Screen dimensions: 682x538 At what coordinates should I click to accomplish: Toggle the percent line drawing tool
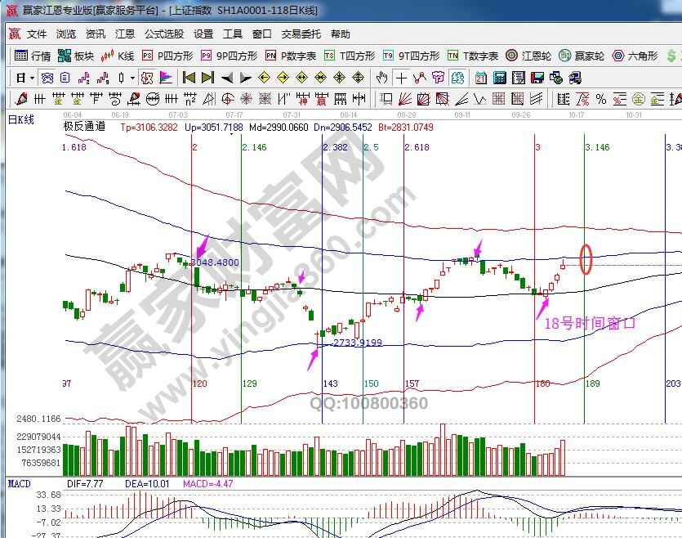point(601,99)
